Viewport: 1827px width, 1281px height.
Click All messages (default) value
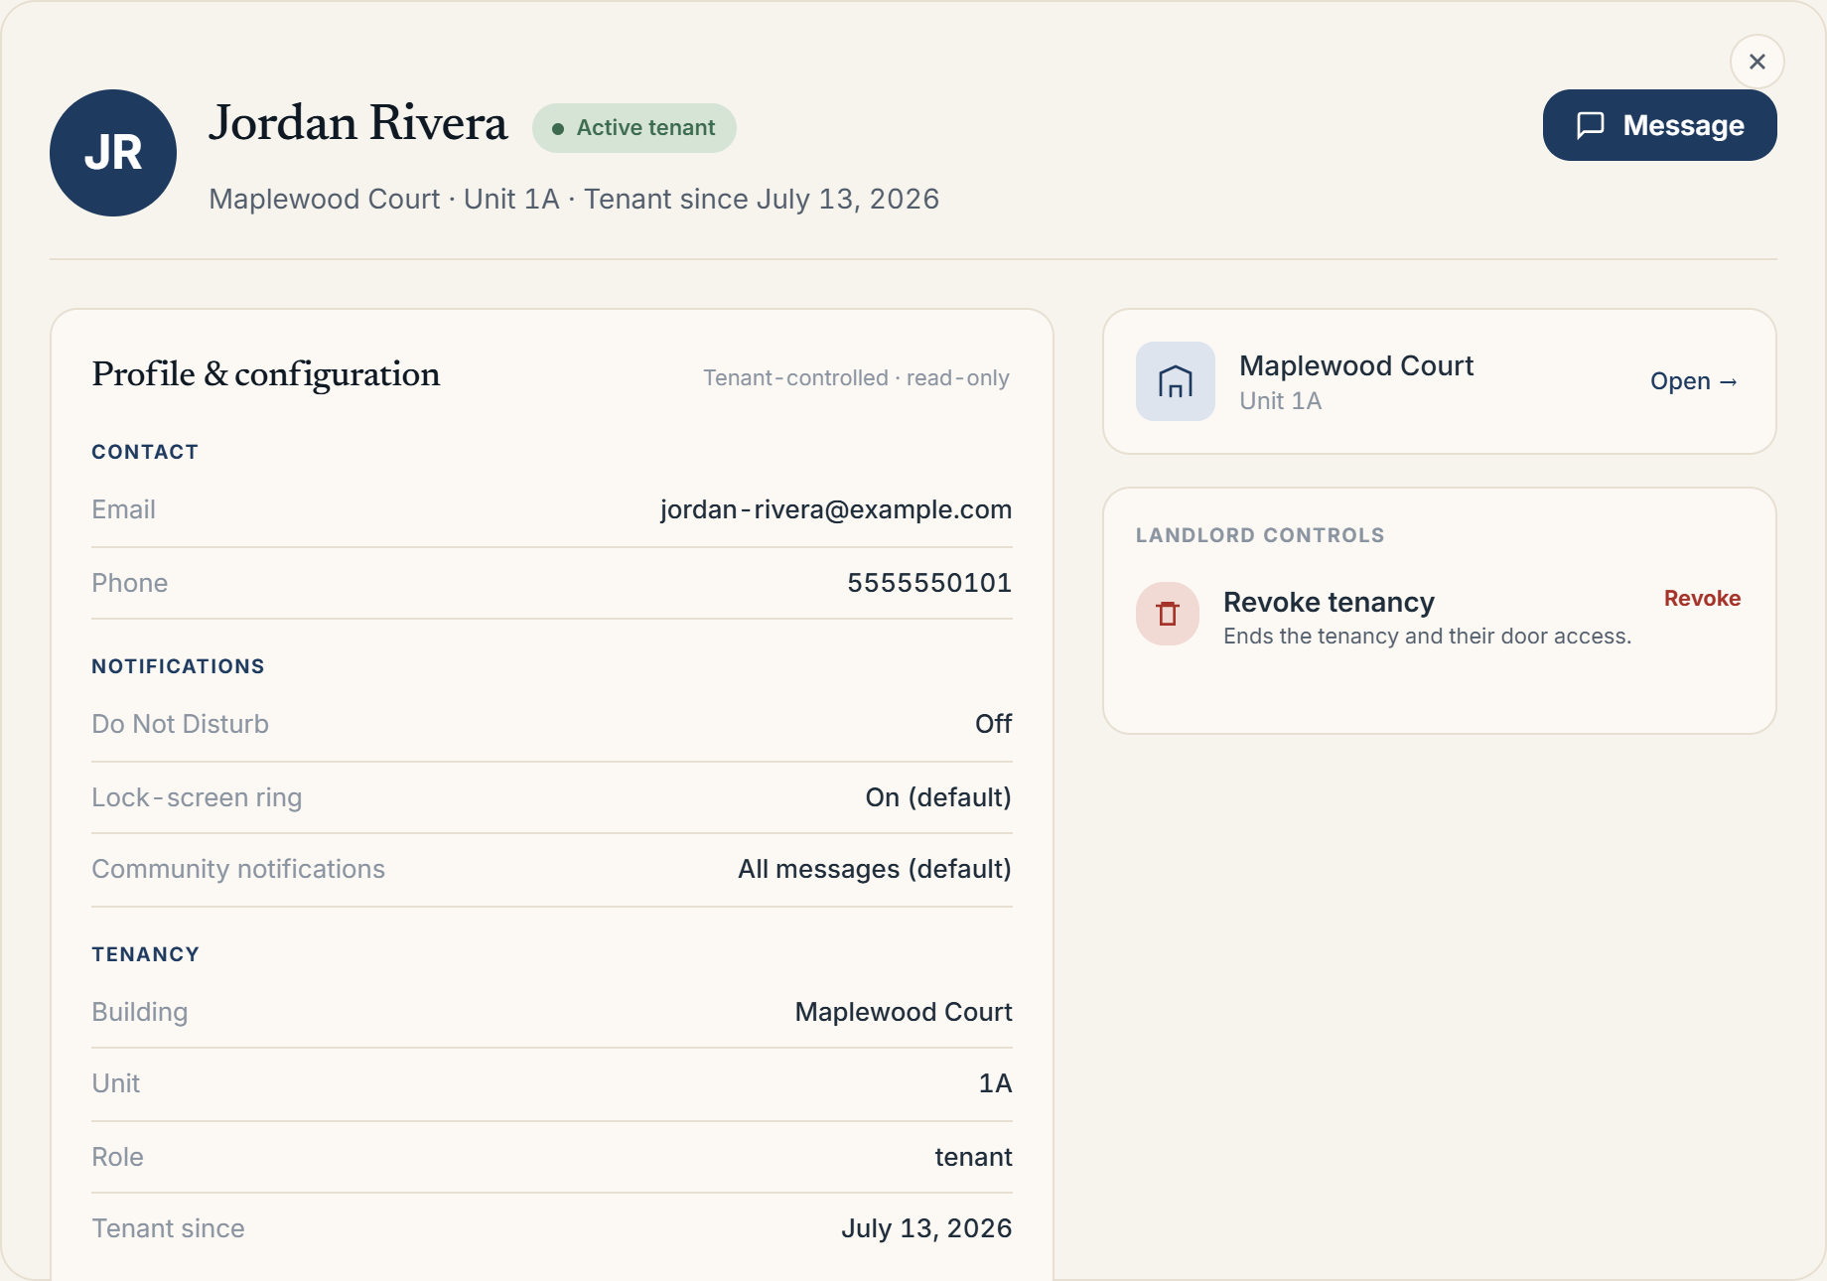click(x=875, y=869)
